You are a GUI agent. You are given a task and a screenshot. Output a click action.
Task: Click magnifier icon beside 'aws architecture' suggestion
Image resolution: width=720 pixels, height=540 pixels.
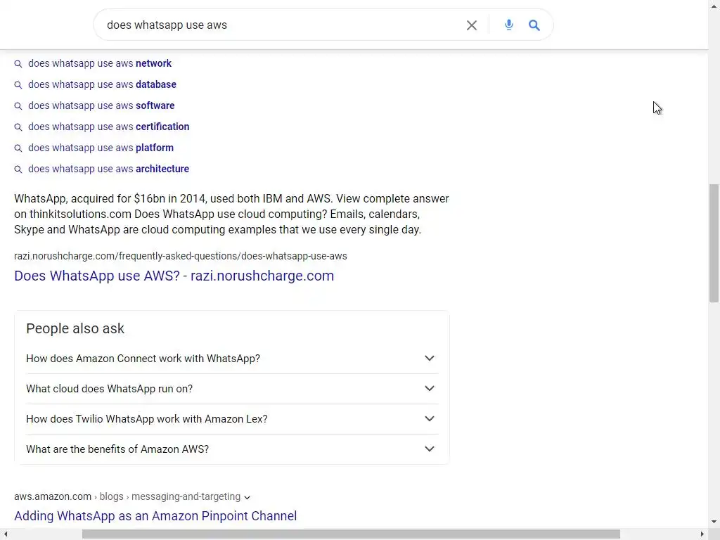click(18, 169)
